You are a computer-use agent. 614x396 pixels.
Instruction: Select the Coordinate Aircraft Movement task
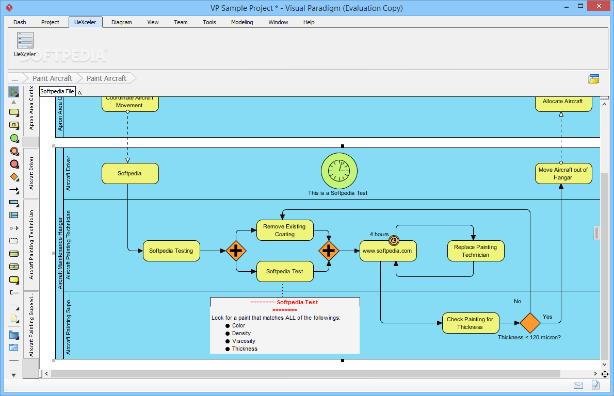(x=130, y=104)
